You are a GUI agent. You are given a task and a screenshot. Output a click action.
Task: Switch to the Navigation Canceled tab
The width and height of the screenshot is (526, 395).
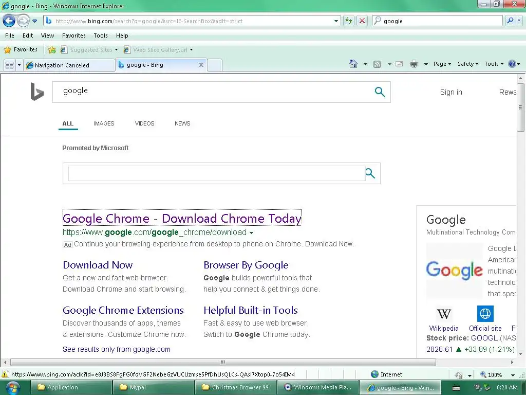point(69,65)
